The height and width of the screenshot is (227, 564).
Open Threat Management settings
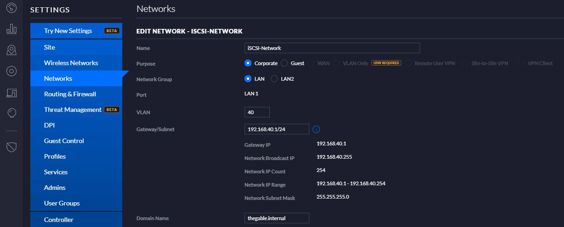click(76, 110)
